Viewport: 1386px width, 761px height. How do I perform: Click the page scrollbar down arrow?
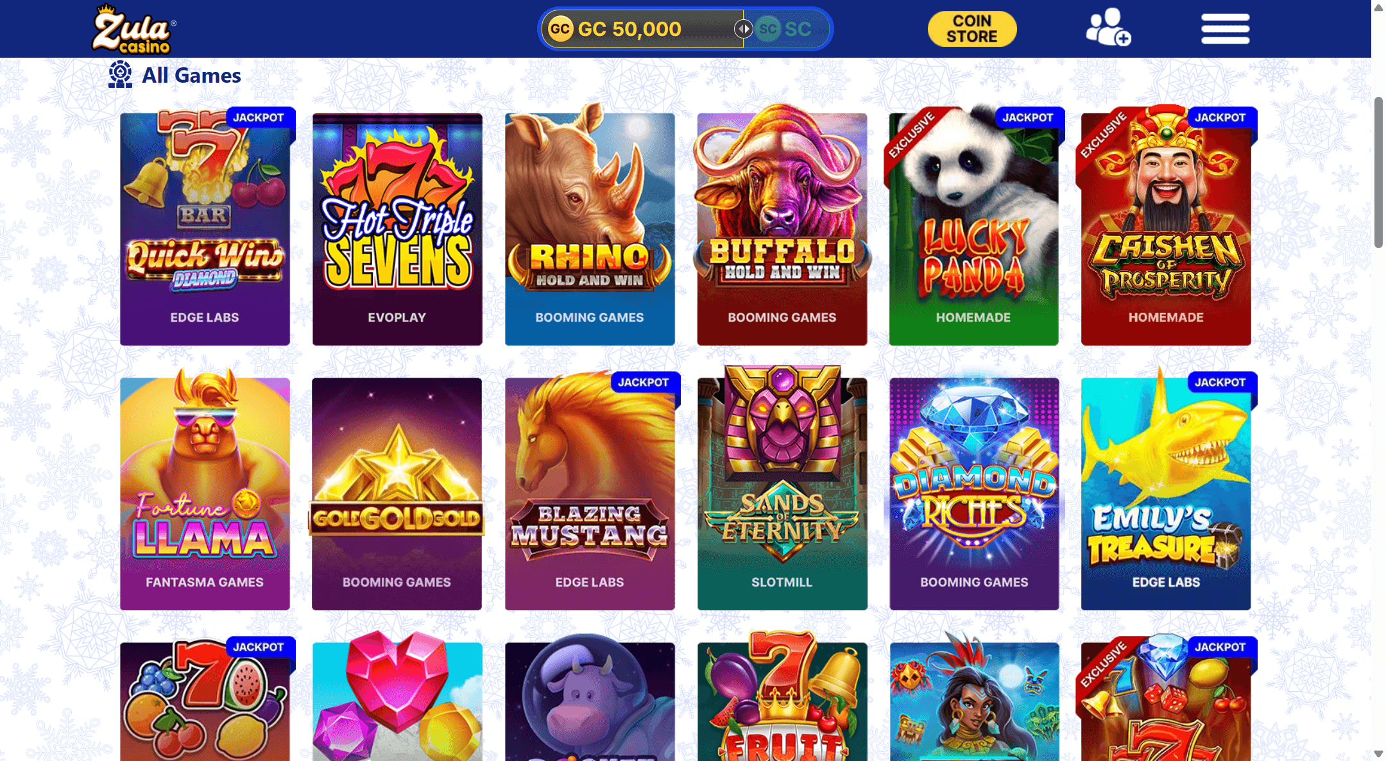(1378, 754)
